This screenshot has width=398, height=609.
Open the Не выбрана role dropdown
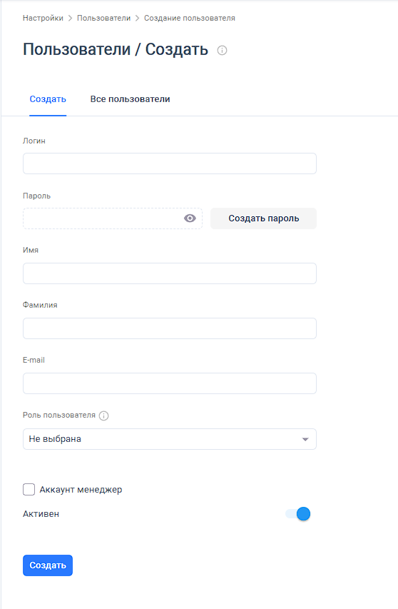pos(170,439)
